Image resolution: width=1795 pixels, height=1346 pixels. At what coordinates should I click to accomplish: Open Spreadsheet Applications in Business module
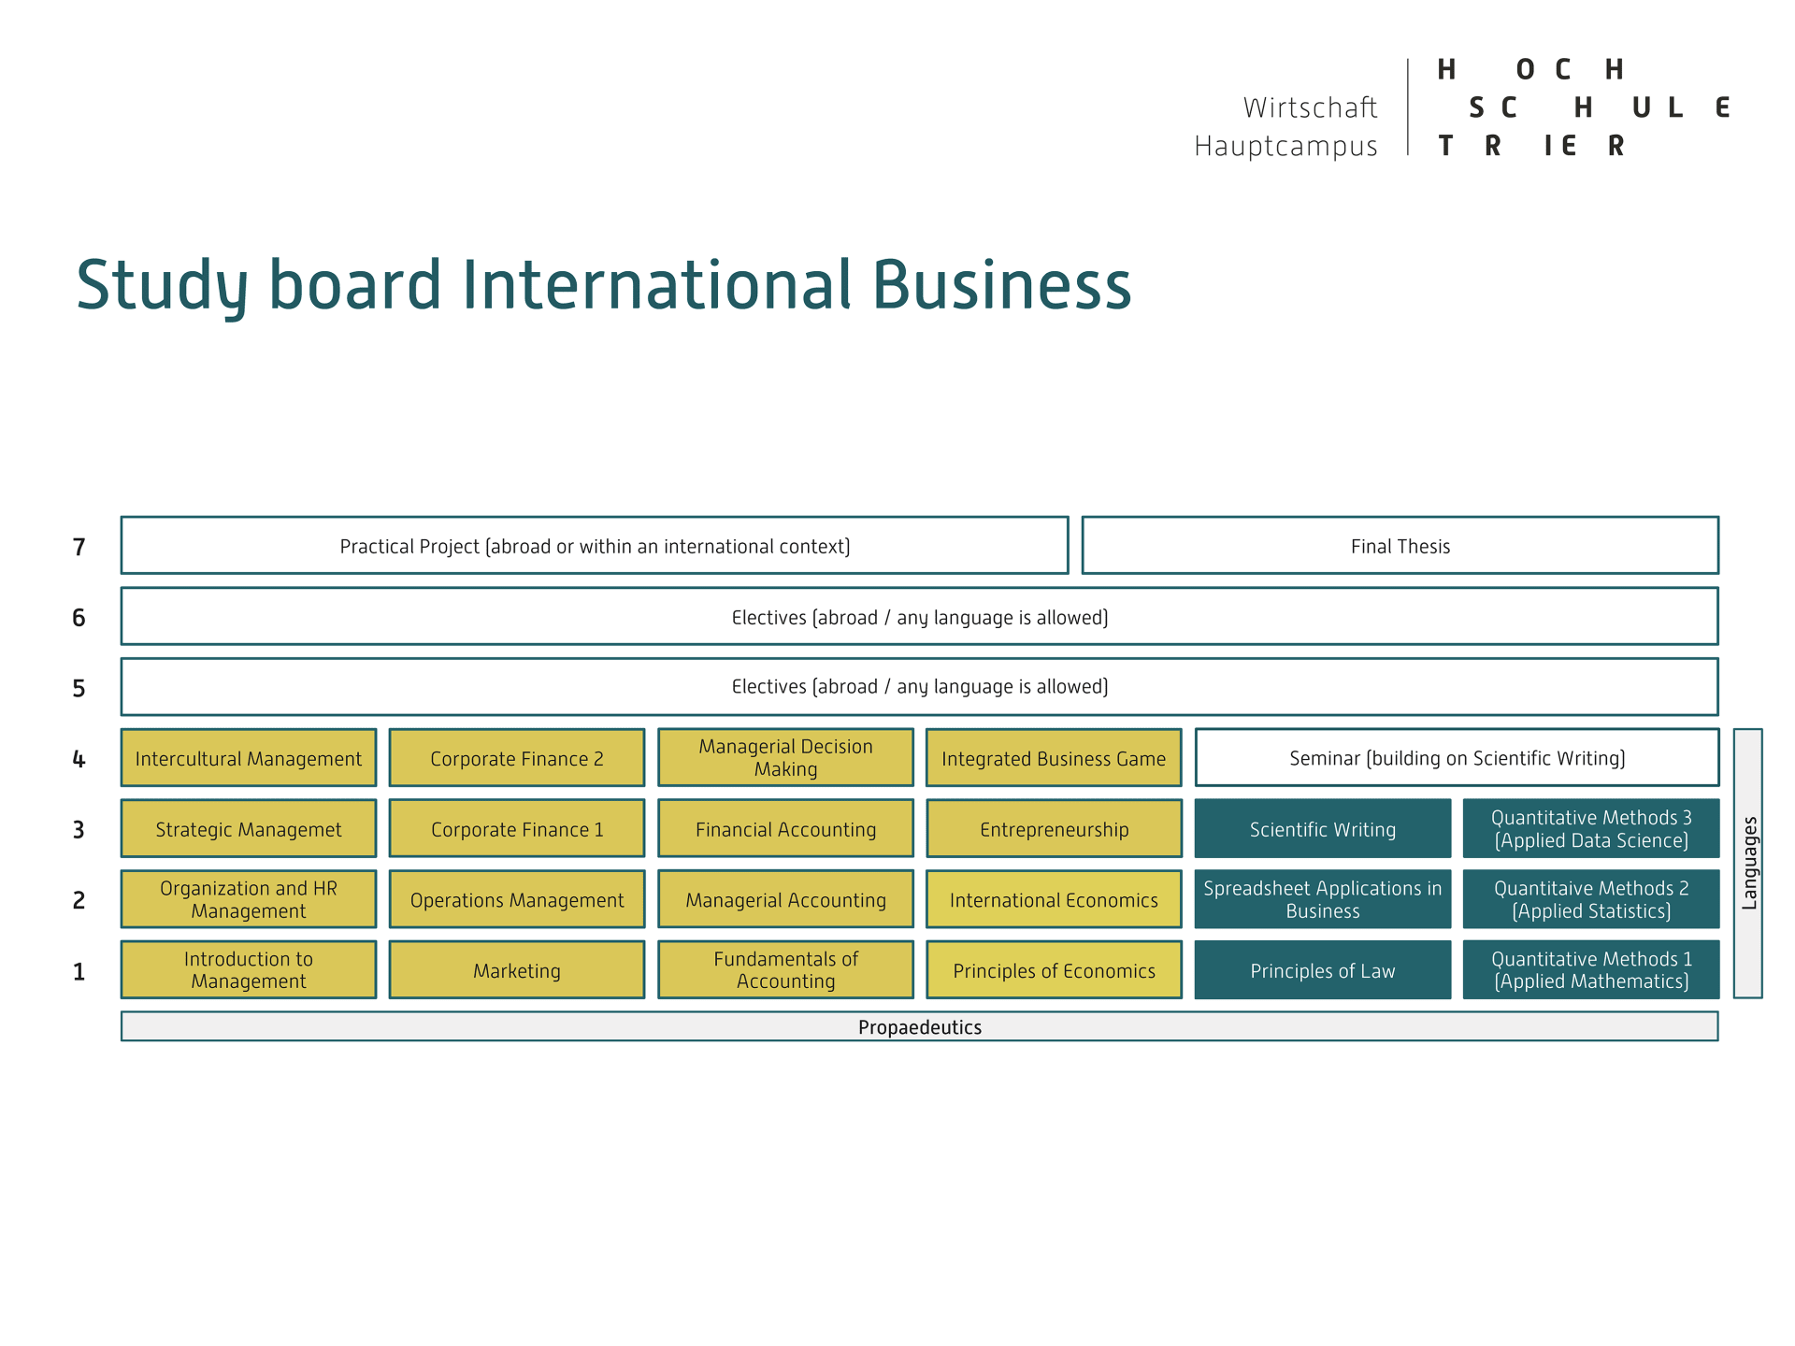[x=1322, y=899]
